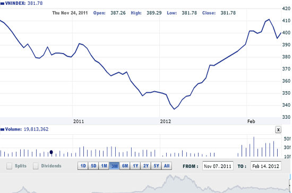Select the 1Y time range
This screenshot has height=193, width=292.
point(135,166)
